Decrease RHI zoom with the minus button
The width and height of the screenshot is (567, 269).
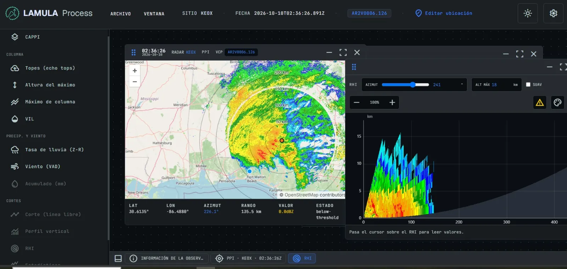357,103
